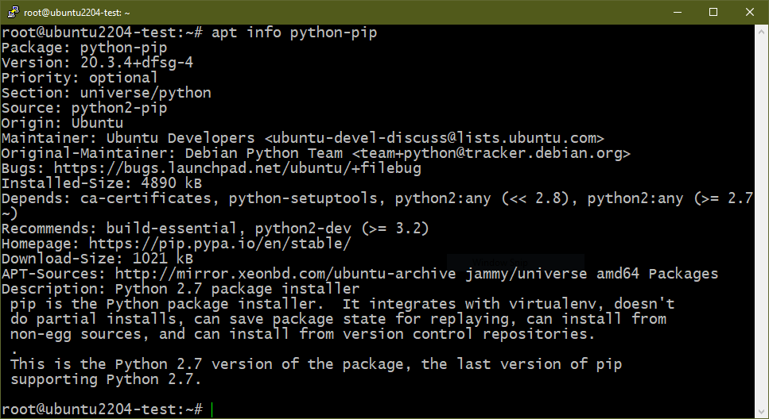The width and height of the screenshot is (769, 419).
Task: Close the root@ubuntu2204-test terminal window
Action: (x=750, y=12)
